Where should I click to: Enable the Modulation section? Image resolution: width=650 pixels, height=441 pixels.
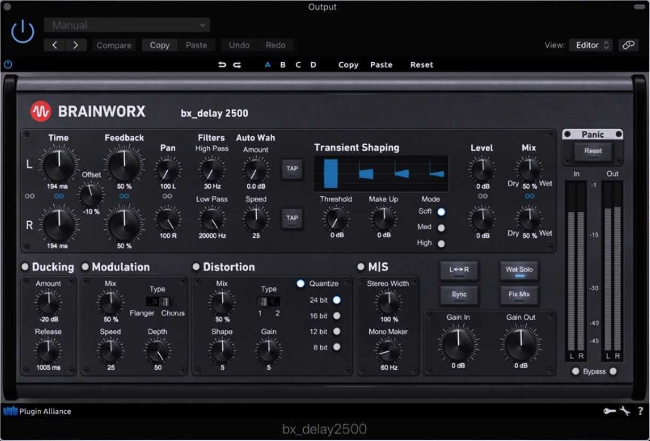coord(85,267)
